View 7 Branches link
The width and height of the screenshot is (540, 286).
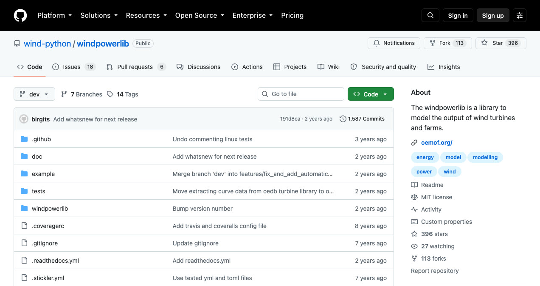coord(82,94)
